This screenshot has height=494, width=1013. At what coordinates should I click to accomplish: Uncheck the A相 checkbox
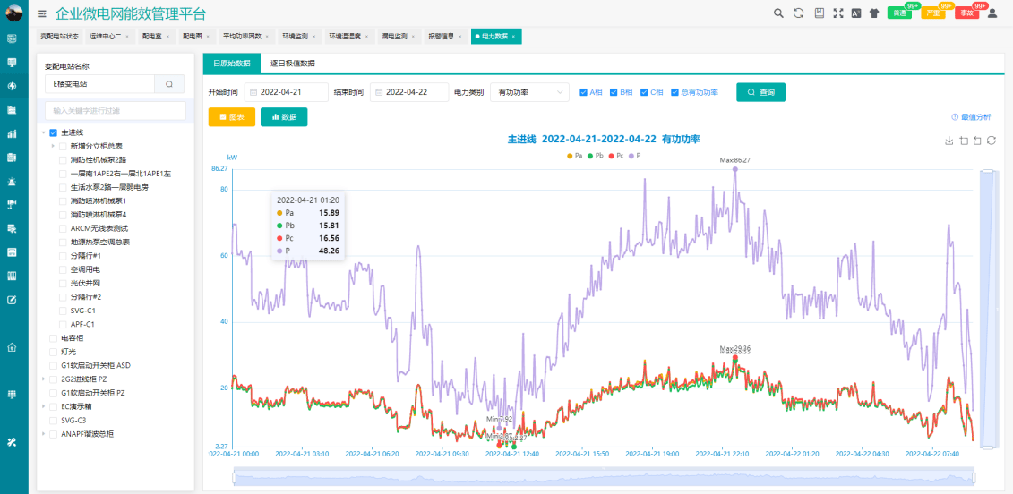[584, 92]
